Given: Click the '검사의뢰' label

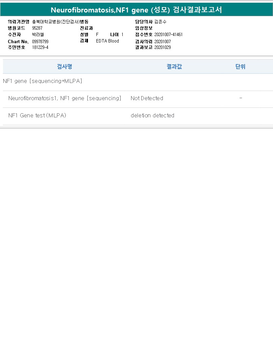Looking at the screenshot, I should tap(144, 41).
